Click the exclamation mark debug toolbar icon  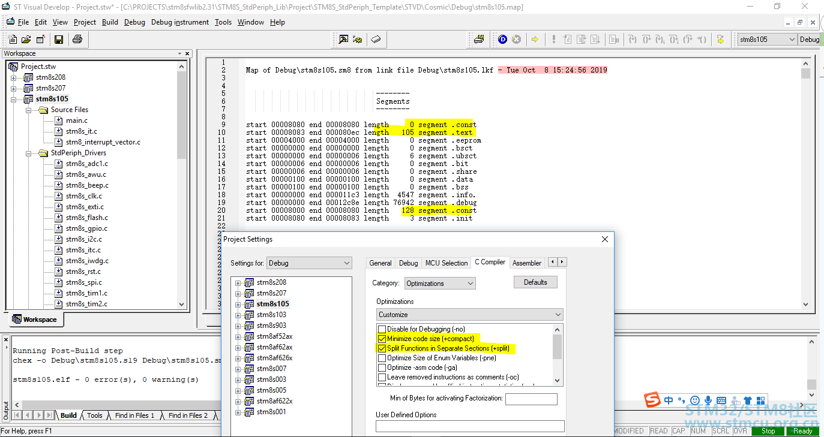554,40
